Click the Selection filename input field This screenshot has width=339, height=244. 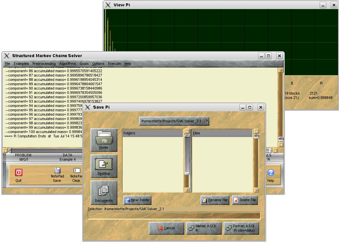click(174, 215)
